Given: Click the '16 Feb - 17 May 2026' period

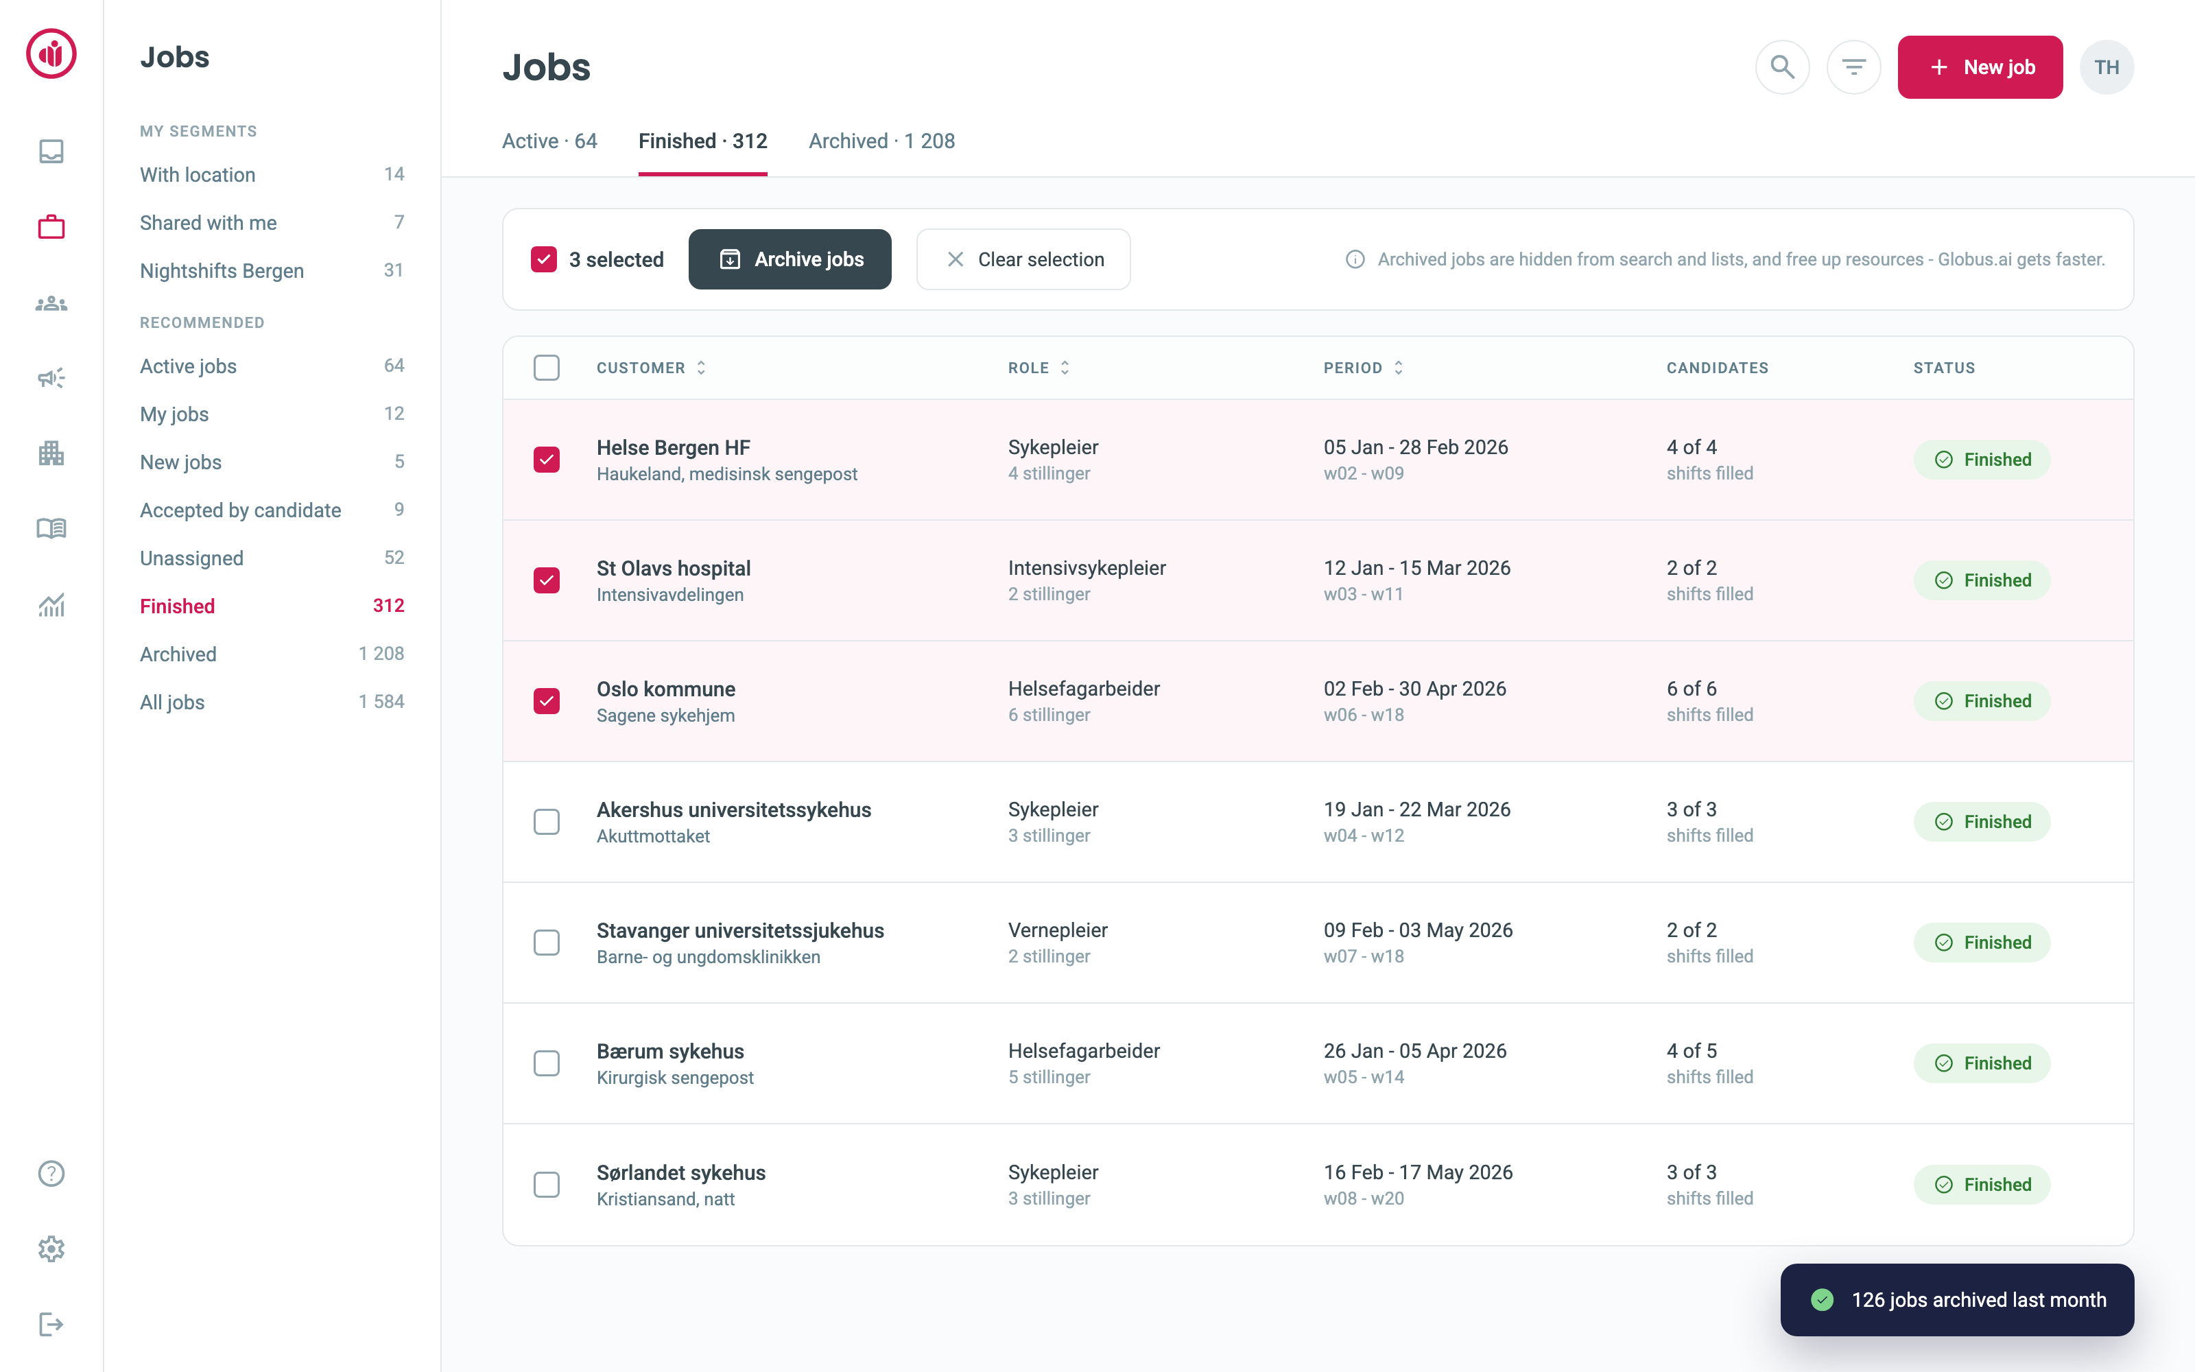Looking at the screenshot, I should (1418, 1172).
